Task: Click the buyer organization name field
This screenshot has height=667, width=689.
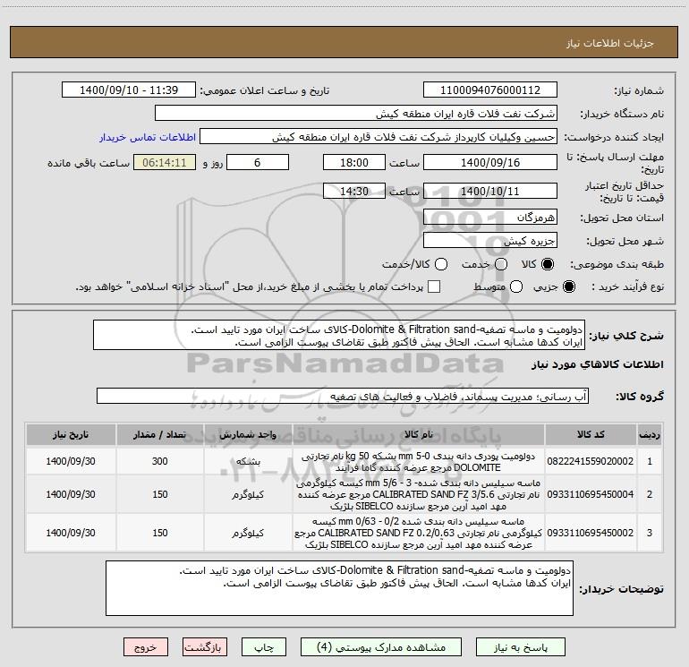Action: [356, 114]
